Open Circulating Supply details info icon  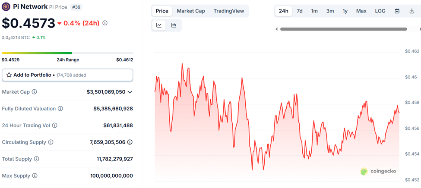coord(130,142)
